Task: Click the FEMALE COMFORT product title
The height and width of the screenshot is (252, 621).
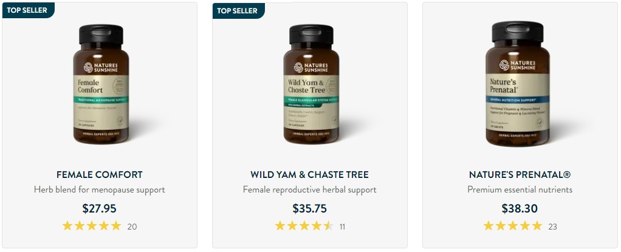Action: (x=100, y=174)
